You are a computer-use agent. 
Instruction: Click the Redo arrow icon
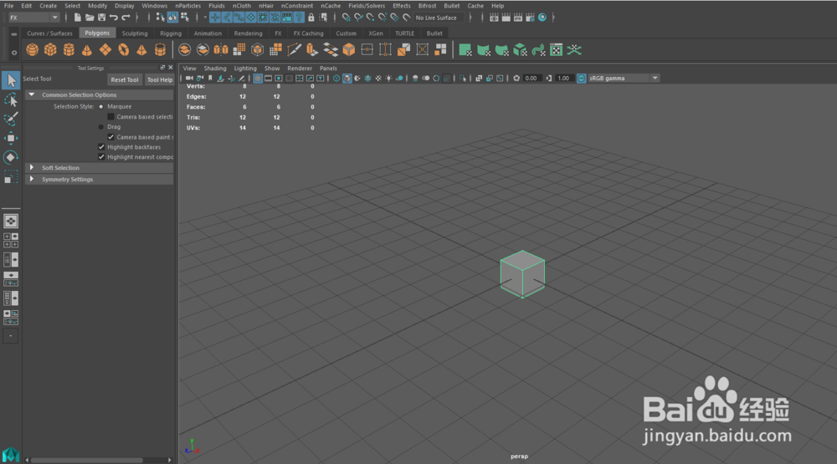[126, 18]
